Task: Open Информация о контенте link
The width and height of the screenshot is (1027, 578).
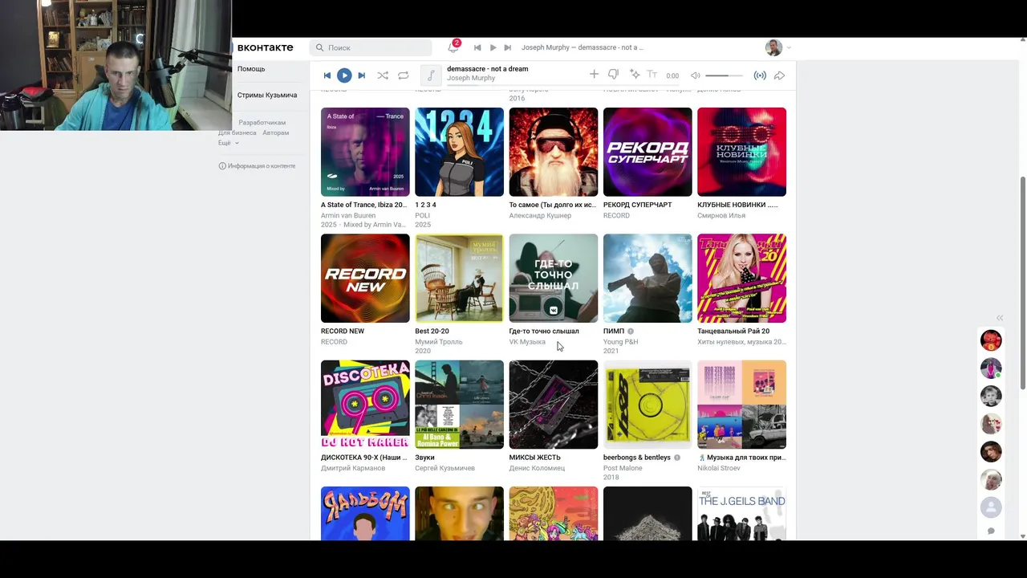Action: (x=257, y=166)
